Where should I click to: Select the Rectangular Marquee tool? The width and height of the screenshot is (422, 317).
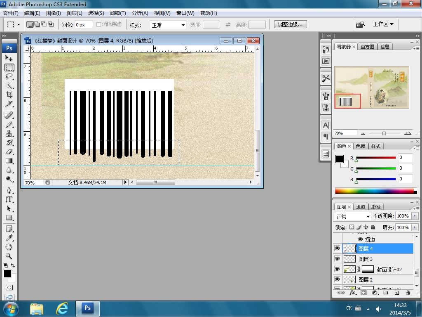[x=9, y=67]
